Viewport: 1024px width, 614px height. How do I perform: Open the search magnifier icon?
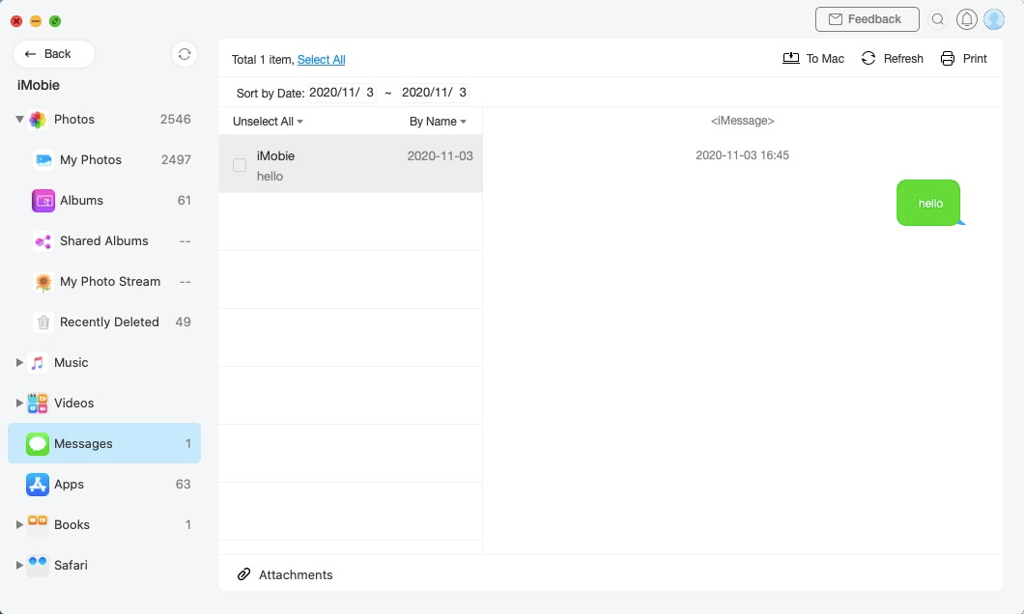[x=938, y=19]
